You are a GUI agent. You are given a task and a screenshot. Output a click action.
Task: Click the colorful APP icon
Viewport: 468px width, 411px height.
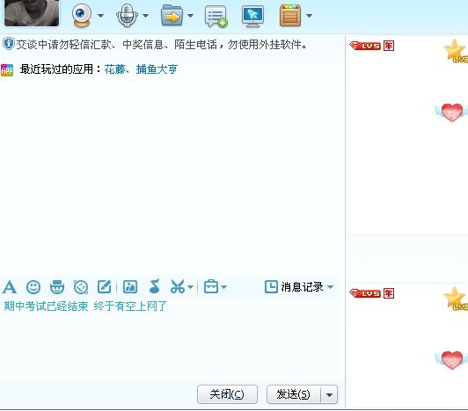[7, 70]
